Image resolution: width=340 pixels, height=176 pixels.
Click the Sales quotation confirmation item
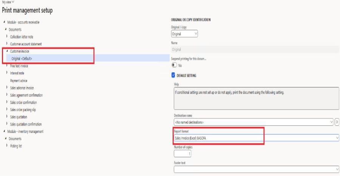26,124
